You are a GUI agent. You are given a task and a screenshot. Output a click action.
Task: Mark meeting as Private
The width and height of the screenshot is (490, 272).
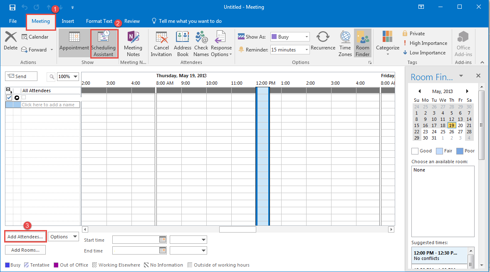(x=413, y=33)
